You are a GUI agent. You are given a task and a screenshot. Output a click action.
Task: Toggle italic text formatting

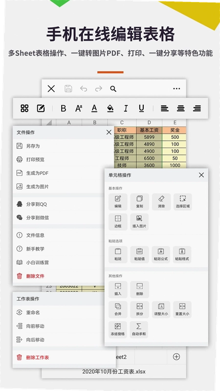click(x=126, y=109)
